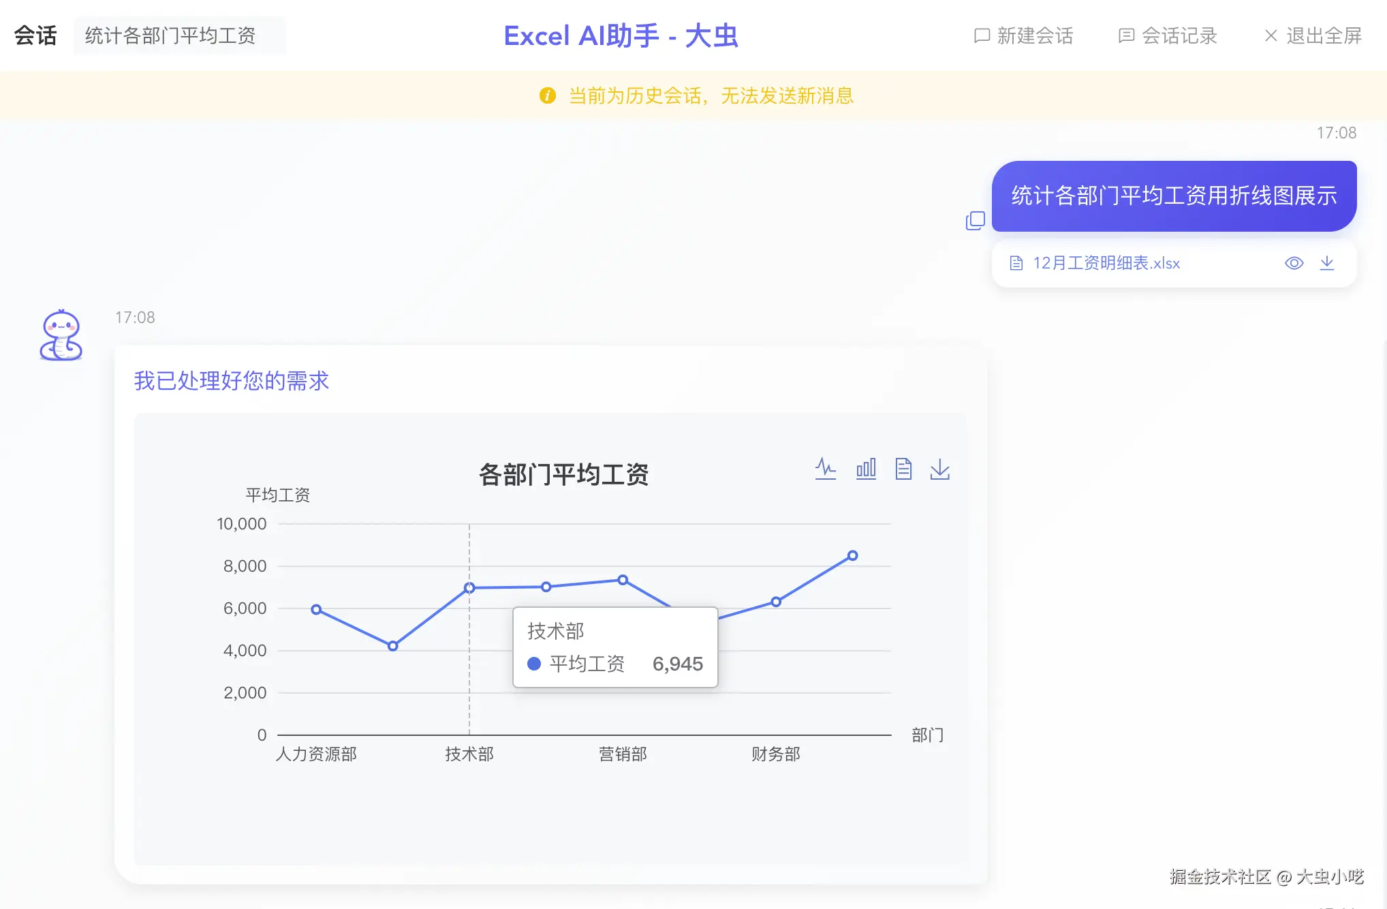Image resolution: width=1387 pixels, height=909 pixels.
Task: Switch the chart to bar chart view
Action: click(865, 469)
